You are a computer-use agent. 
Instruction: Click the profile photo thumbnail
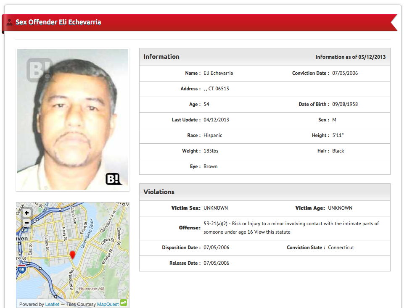coord(72,120)
